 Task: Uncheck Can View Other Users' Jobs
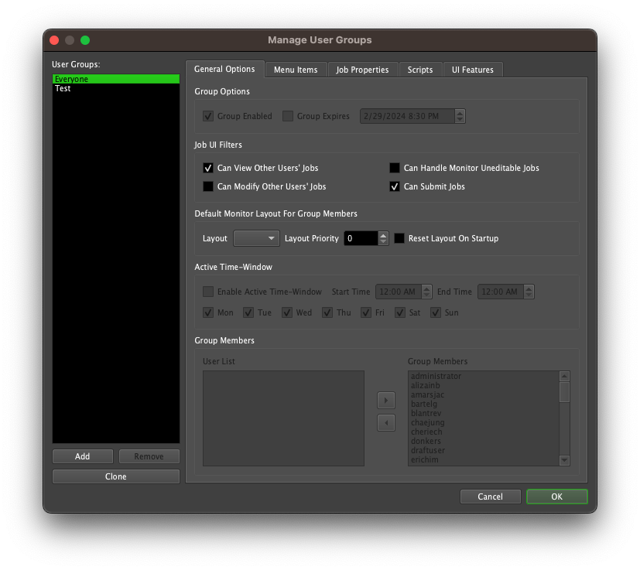click(x=207, y=168)
